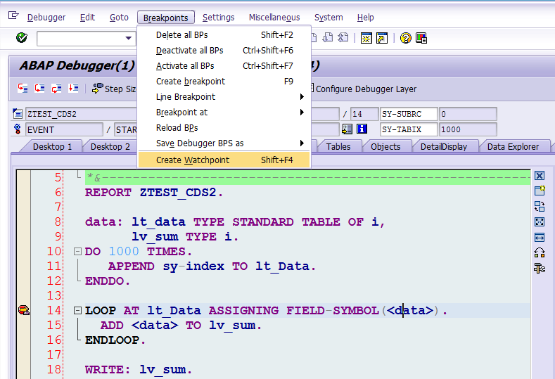Click the SY-SUBRC variable field
The image size is (555, 379).
(x=409, y=114)
